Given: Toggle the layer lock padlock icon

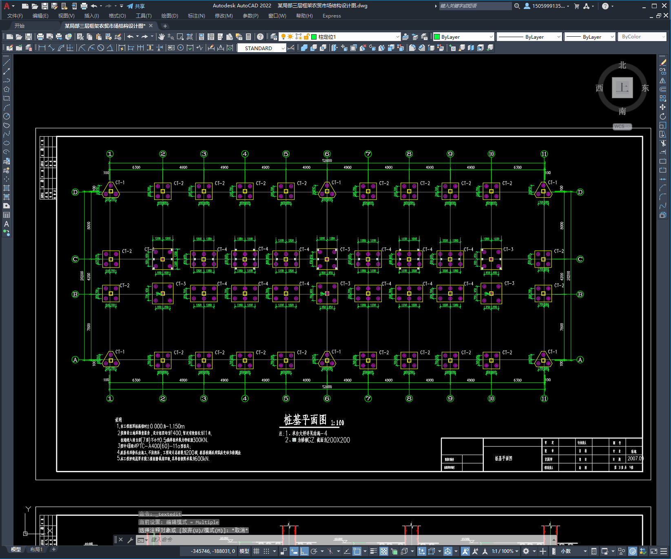Looking at the screenshot, I should point(306,37).
